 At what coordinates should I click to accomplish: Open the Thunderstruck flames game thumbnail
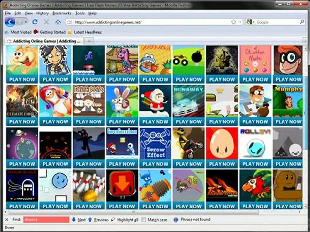pos(222,186)
